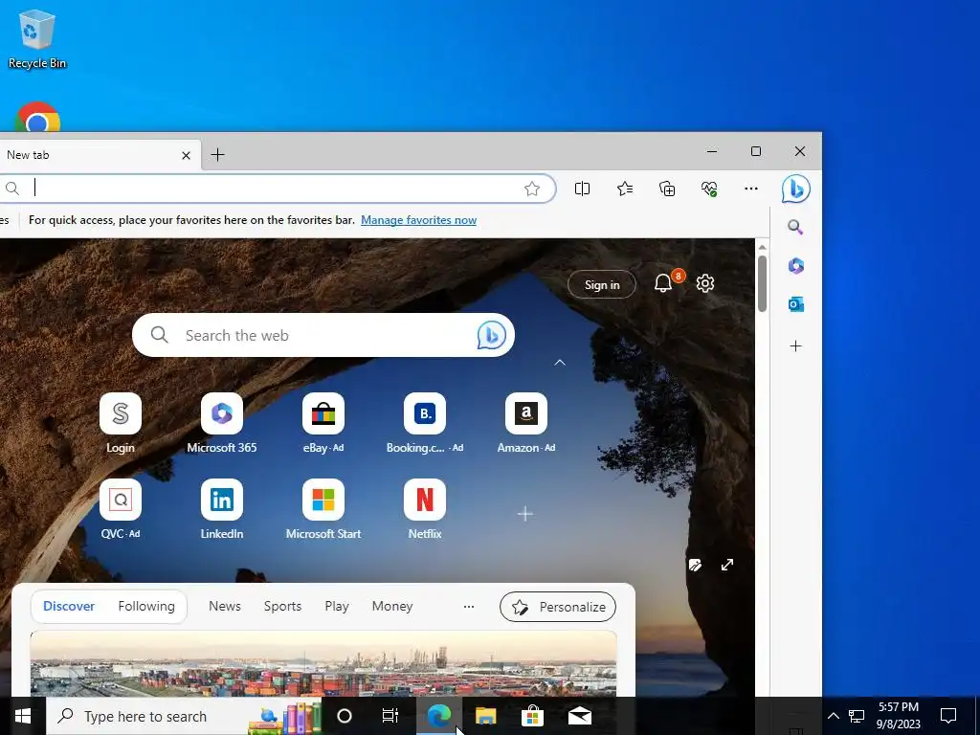Open the Microsoft 365 quick link tile
Screen dimensions: 980x735
222,423
